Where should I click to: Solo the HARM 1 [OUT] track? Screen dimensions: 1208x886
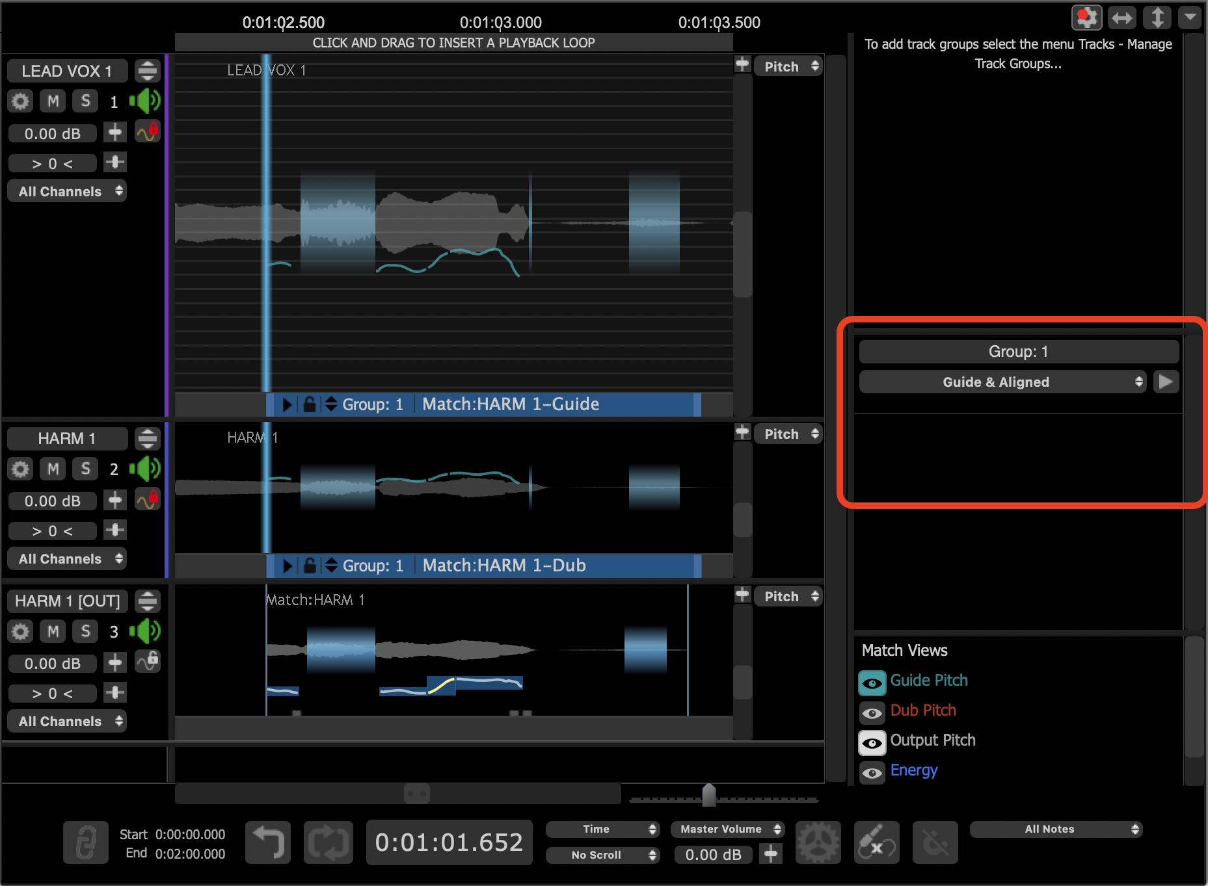[x=85, y=631]
